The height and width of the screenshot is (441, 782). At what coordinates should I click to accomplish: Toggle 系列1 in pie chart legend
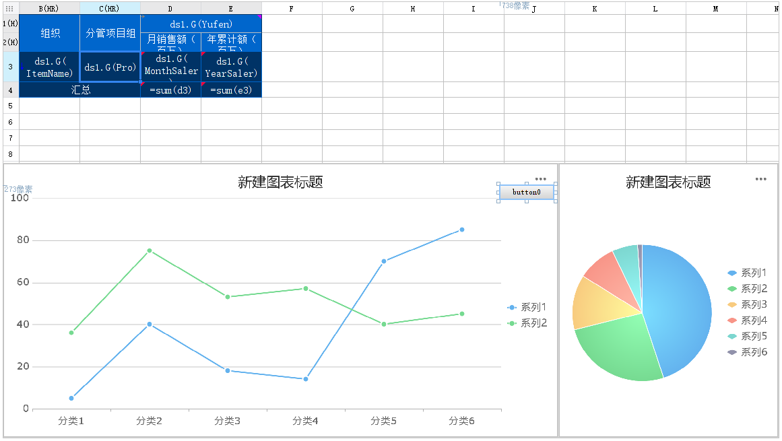747,273
